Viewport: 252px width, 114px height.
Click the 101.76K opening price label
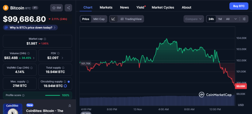pos(86,64)
